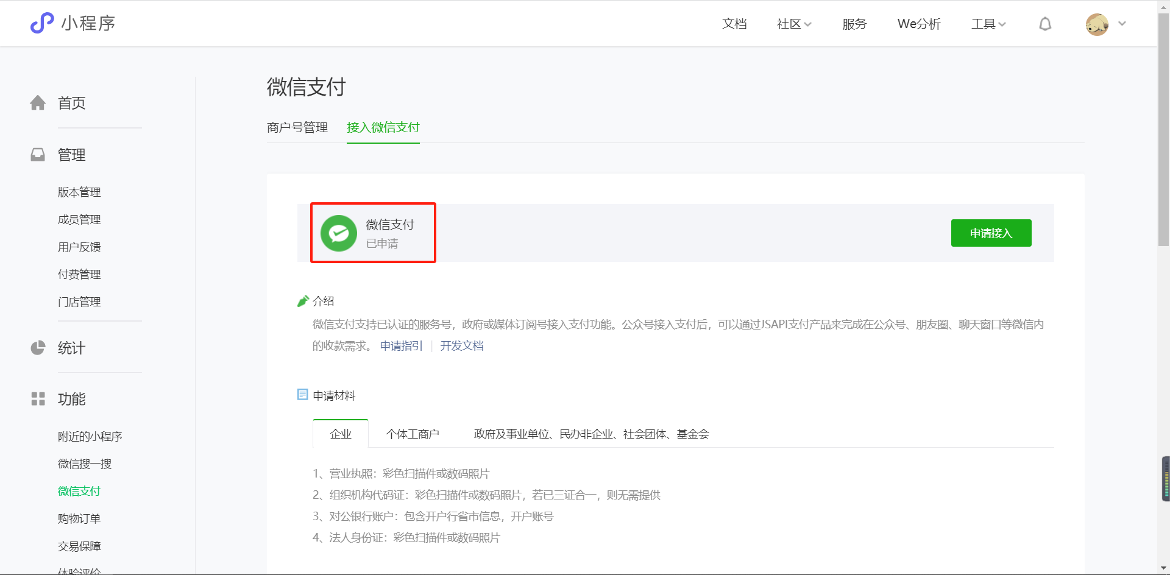Viewport: 1170px width, 575px height.
Task: Select the 政府及事业单位 materials tab
Action: (591, 434)
